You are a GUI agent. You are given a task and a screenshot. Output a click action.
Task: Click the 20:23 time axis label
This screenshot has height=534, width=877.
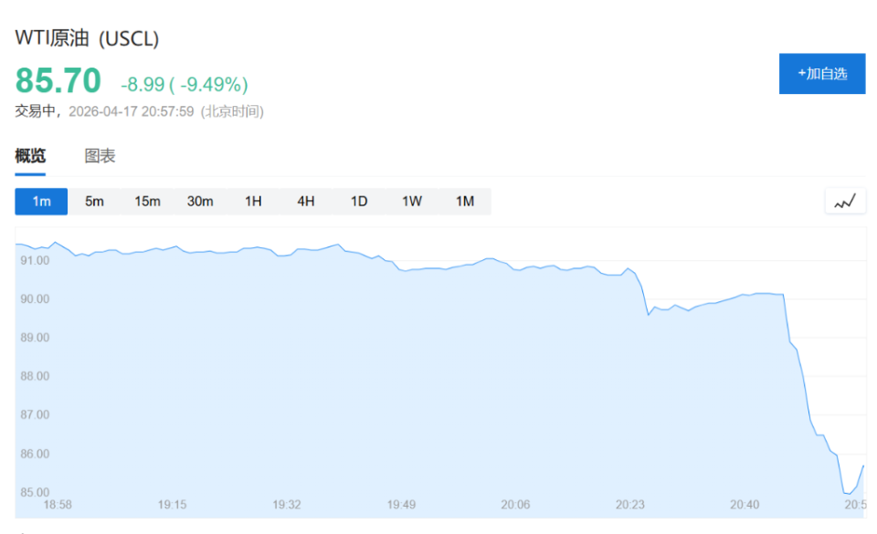click(630, 505)
